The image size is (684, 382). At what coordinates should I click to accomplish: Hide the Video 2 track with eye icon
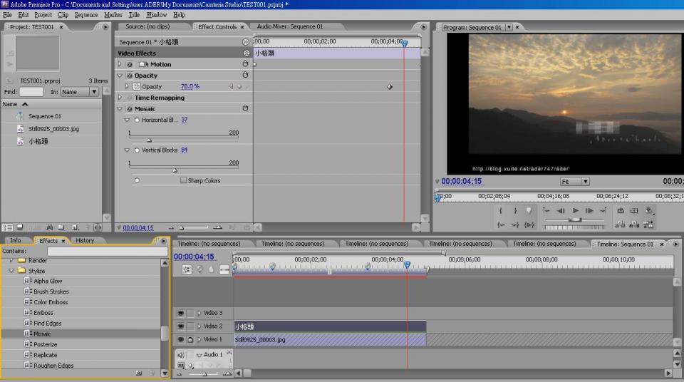[180, 326]
